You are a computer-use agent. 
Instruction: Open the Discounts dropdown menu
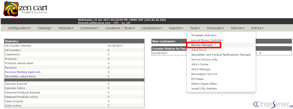[x=215, y=28]
